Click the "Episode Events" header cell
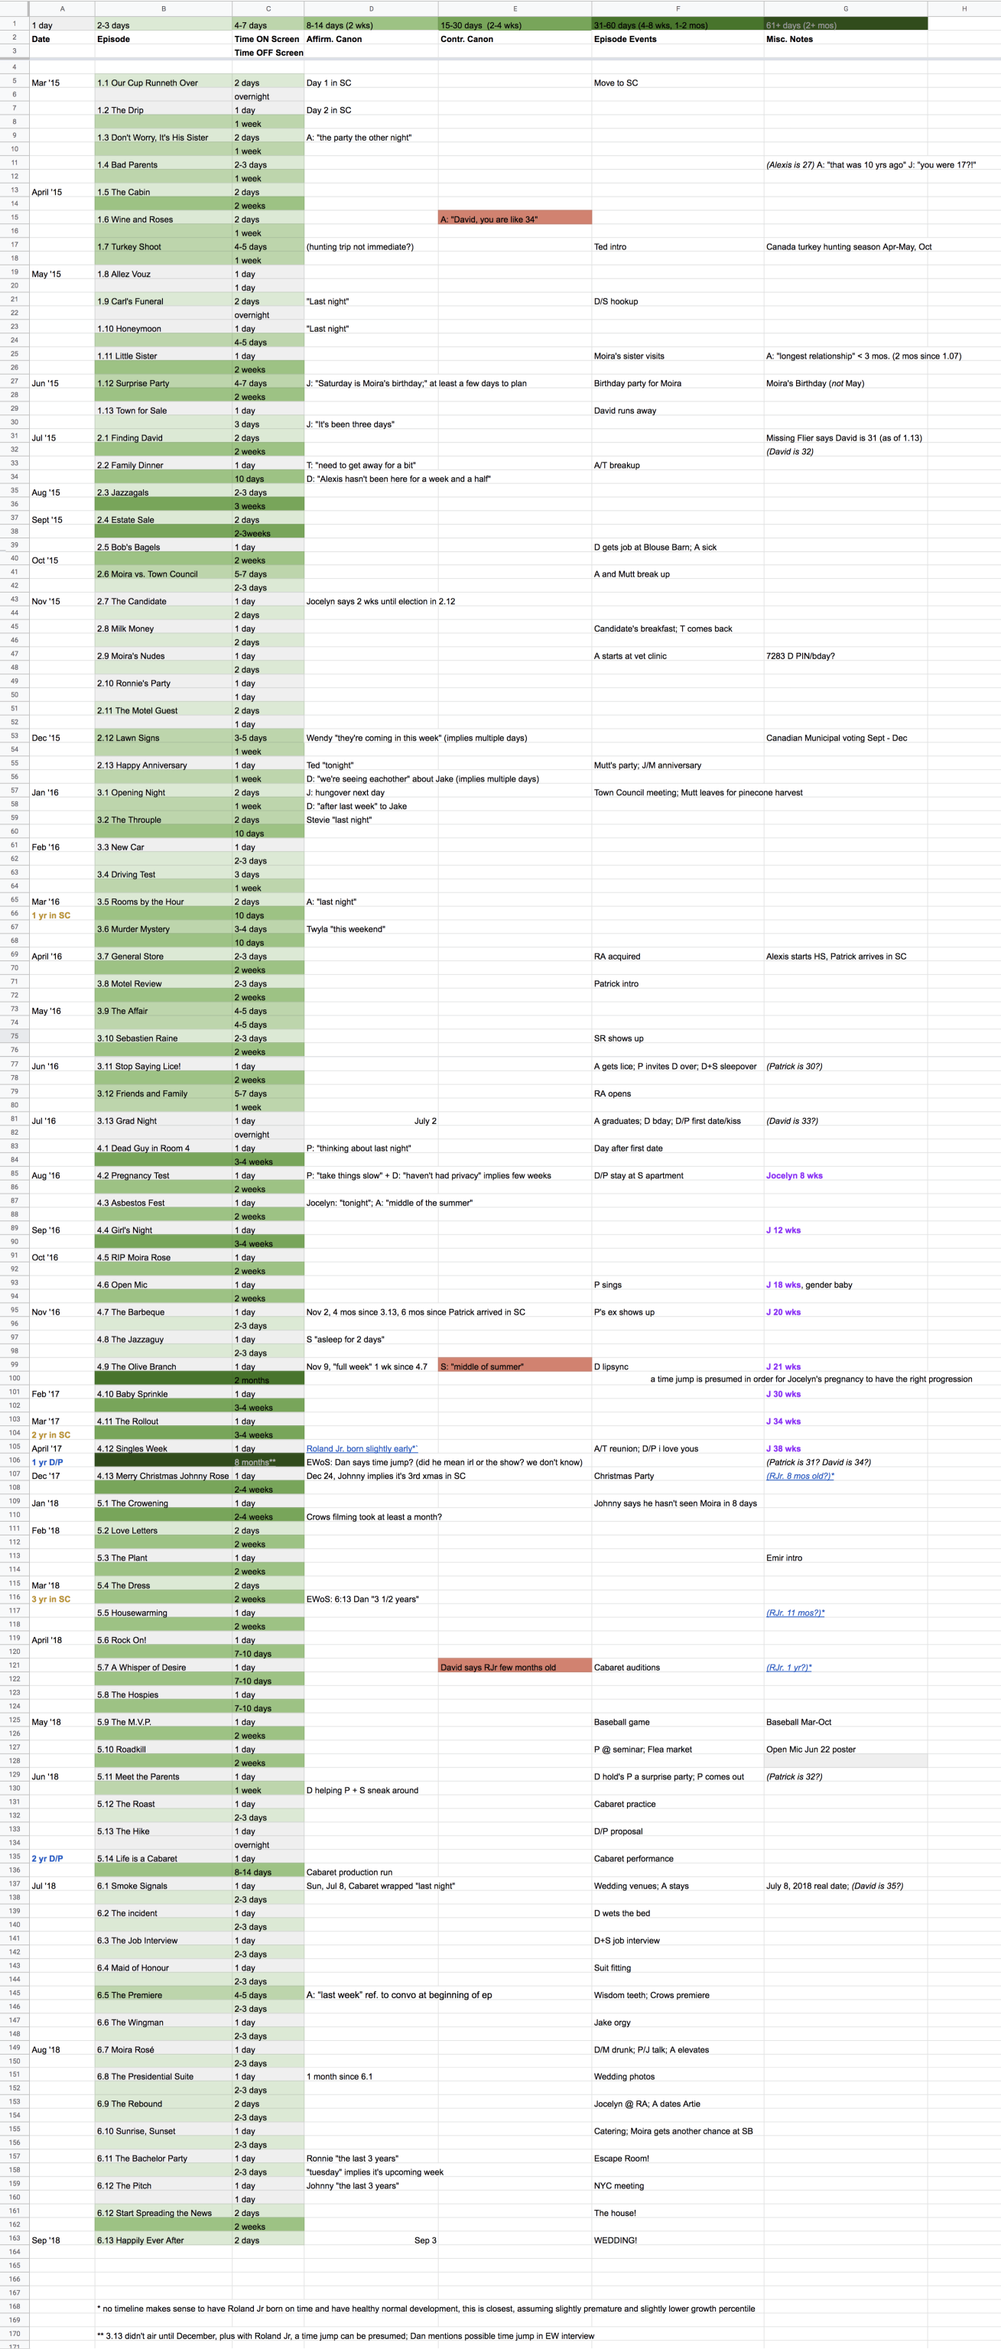Viewport: 1001px width, 2349px height. [x=678, y=39]
